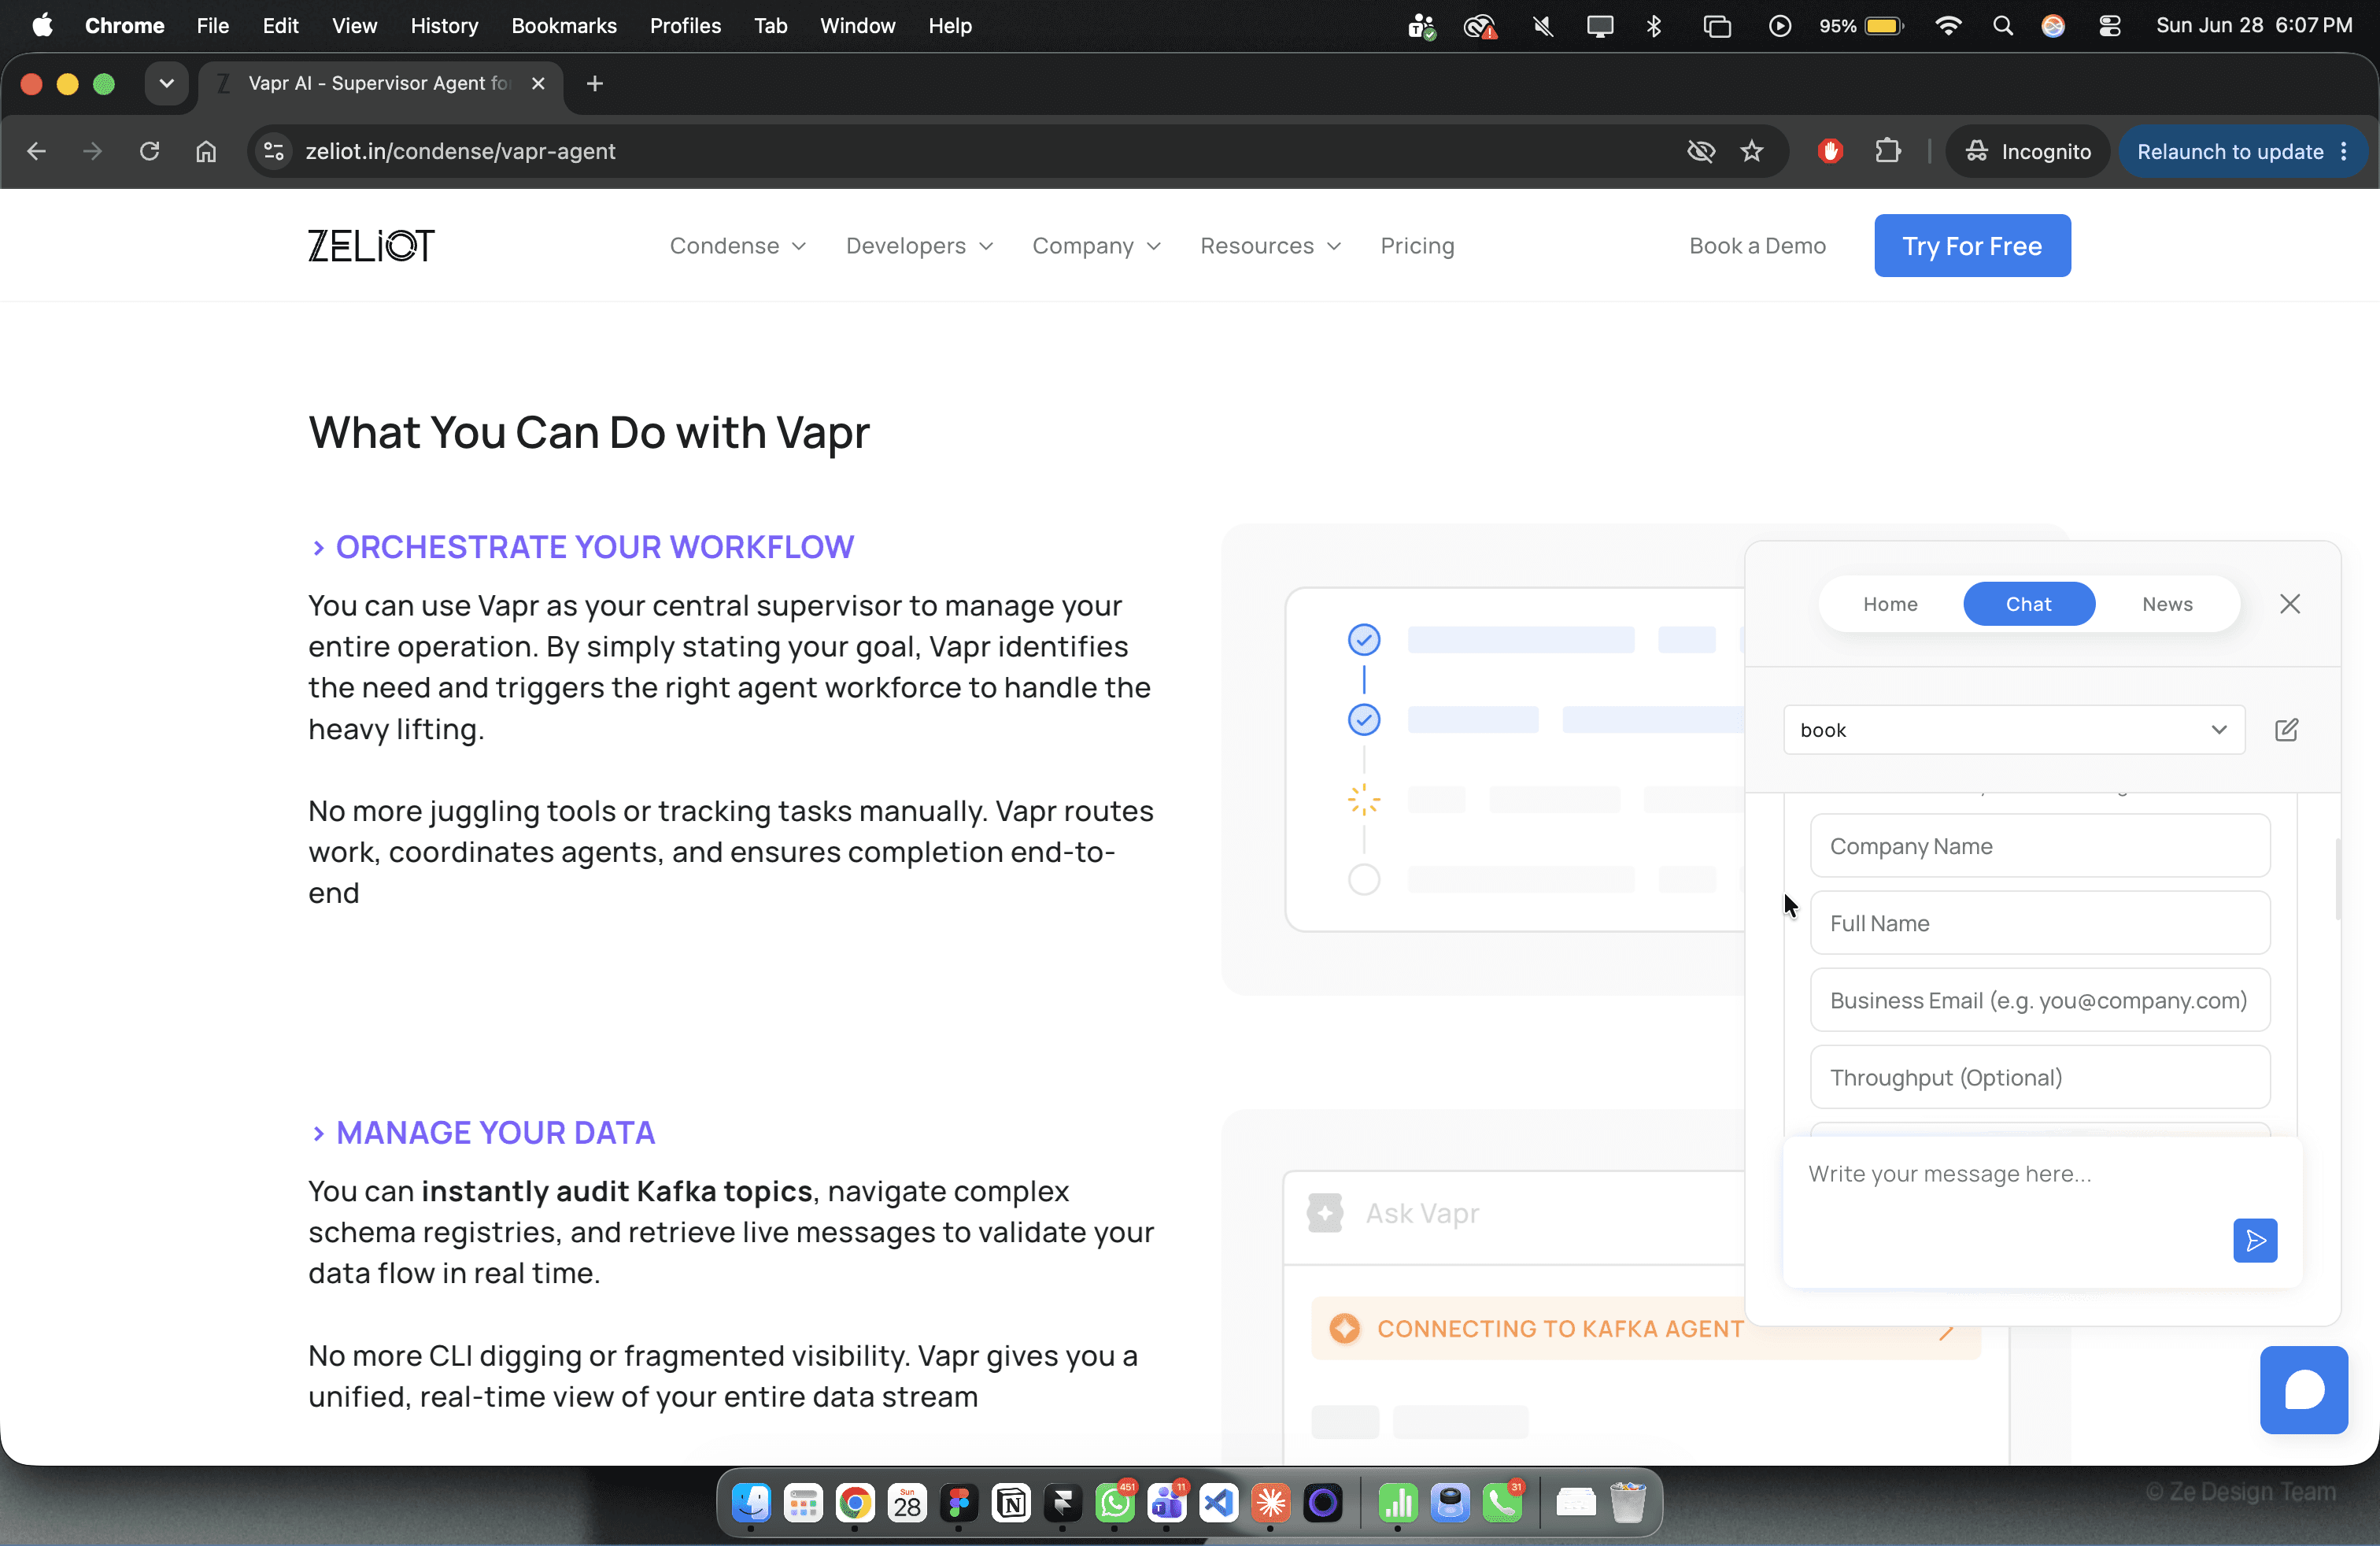This screenshot has height=1546, width=2380.
Task: Go forward in browser history
Action: point(93,151)
